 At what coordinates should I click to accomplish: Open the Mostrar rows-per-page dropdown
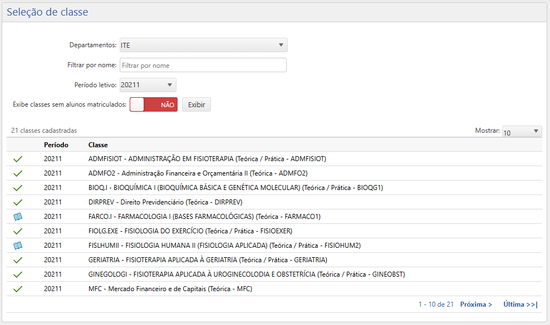[x=522, y=131]
